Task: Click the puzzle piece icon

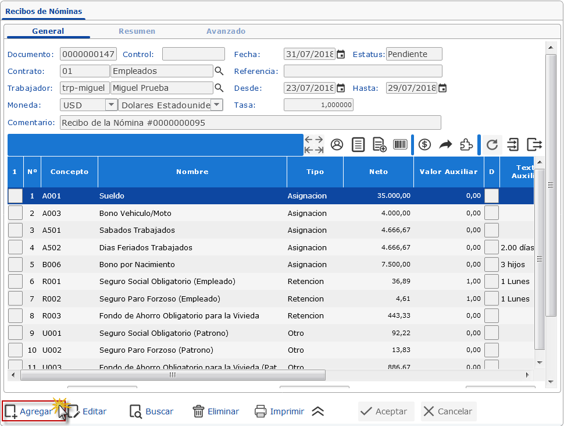Action: coord(466,145)
